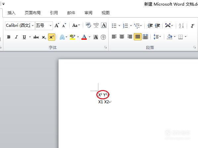Screen dimensions: 198x148
Task: Open the 插入 ribbon tab
Action: coord(11,13)
